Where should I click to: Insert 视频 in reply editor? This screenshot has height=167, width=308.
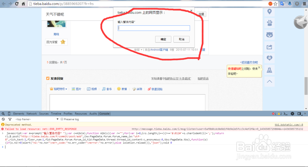92,89
